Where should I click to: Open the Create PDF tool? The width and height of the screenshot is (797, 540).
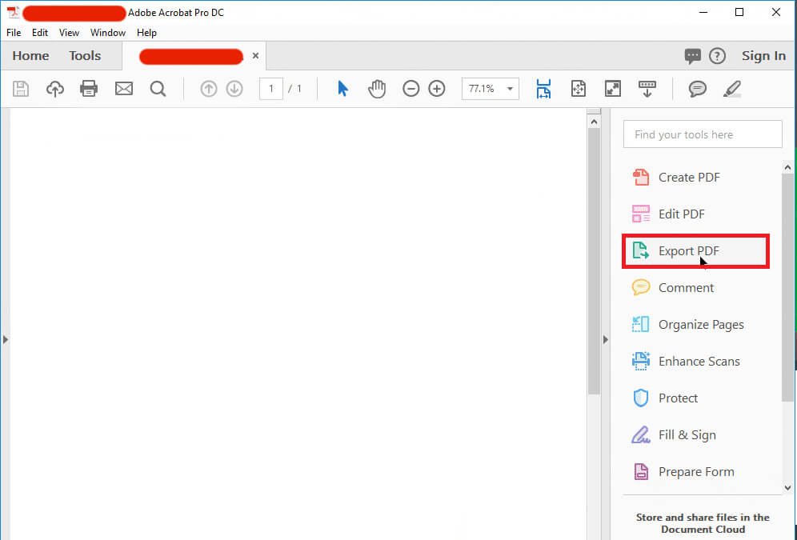pyautogui.click(x=676, y=178)
